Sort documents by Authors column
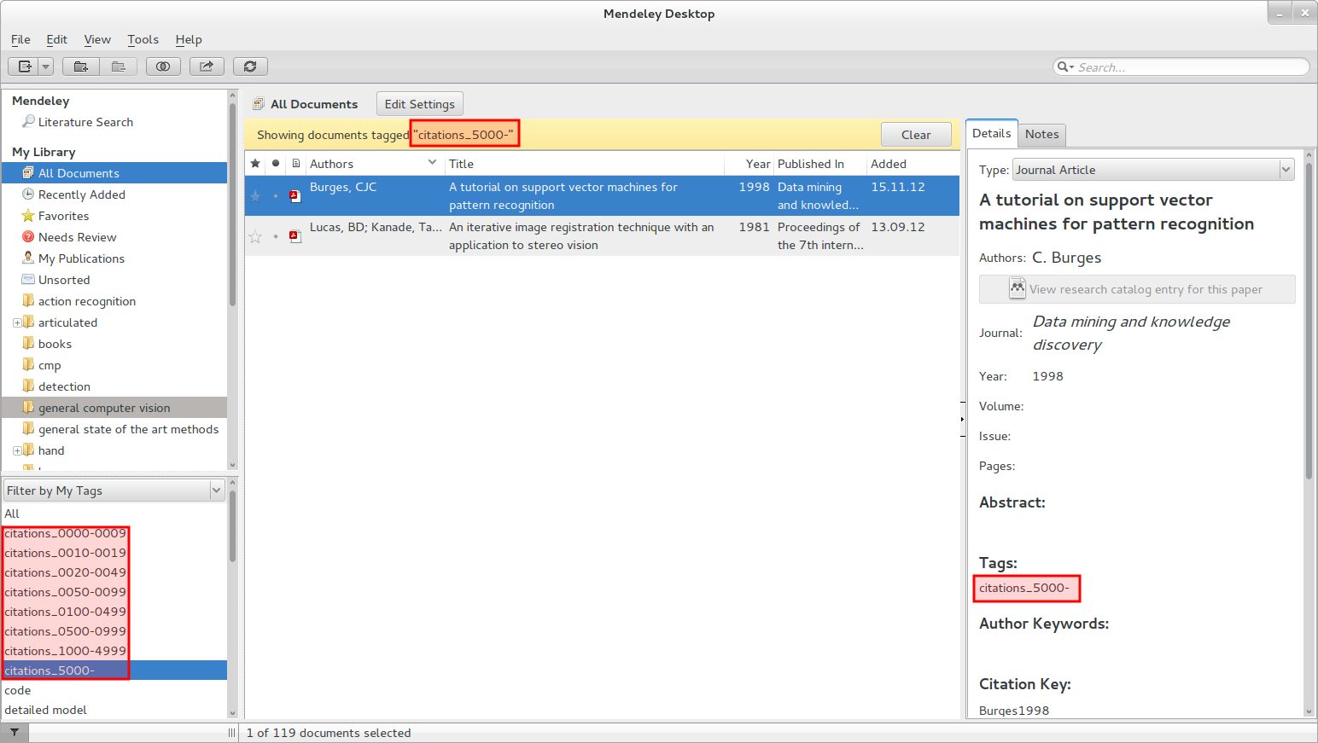 tap(375, 164)
